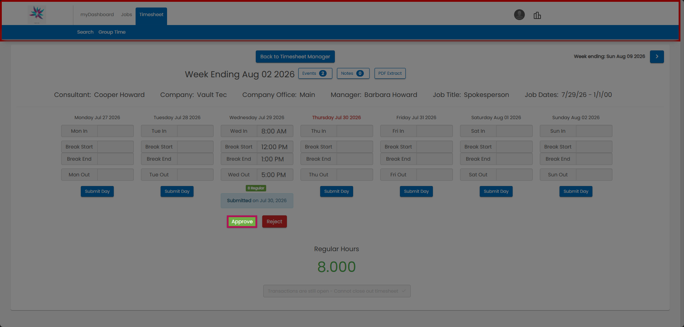684x327 pixels.
Task: Click Sunday's Break End field
Action: 594,159
